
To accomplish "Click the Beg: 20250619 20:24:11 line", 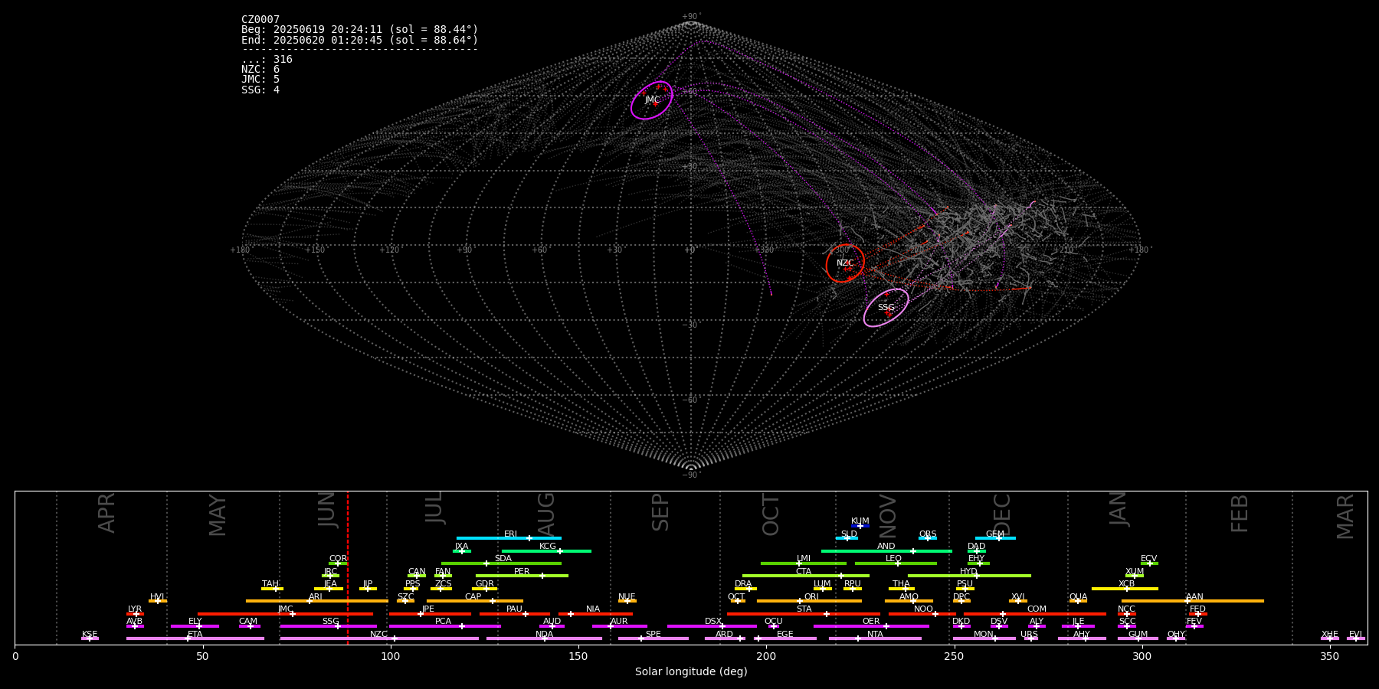I will pyautogui.click(x=359, y=30).
